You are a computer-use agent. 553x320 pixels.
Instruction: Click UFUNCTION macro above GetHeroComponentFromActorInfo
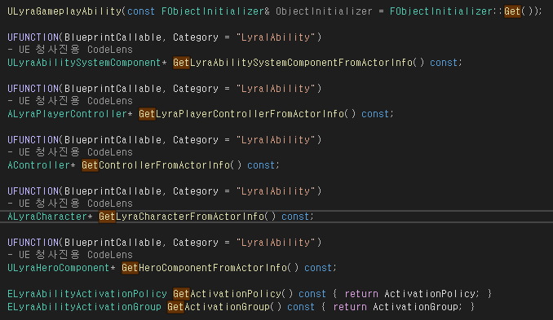tap(33, 243)
